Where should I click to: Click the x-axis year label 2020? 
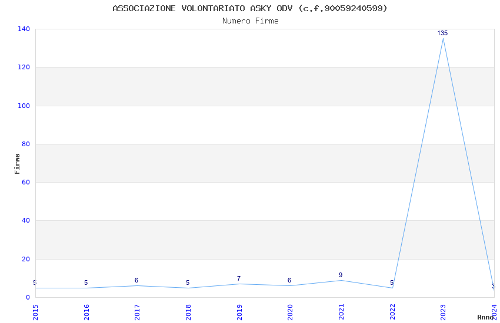(290, 312)
